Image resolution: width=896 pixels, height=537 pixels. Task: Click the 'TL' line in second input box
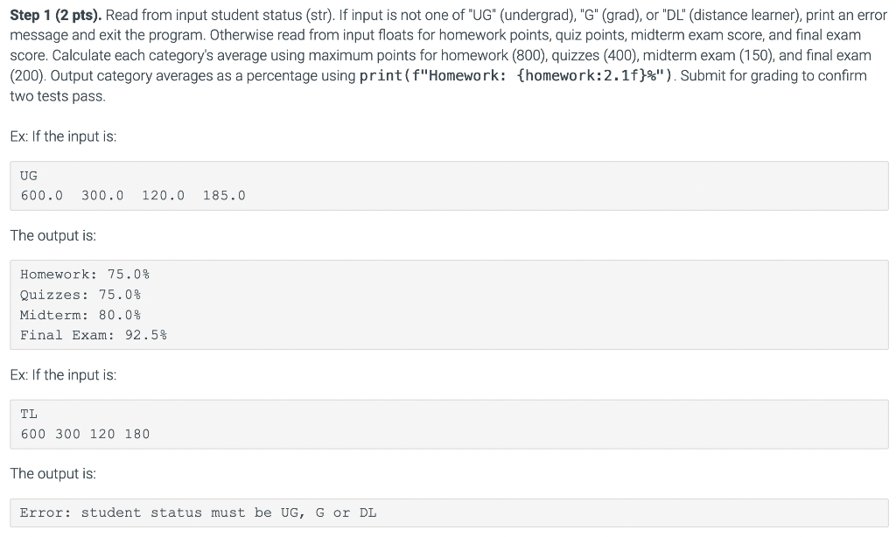tap(29, 414)
